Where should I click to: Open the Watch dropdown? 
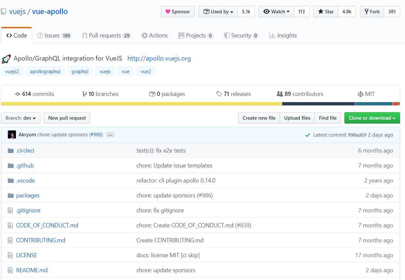[x=276, y=12]
